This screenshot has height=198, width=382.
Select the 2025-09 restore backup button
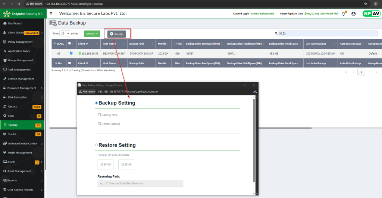(105, 165)
